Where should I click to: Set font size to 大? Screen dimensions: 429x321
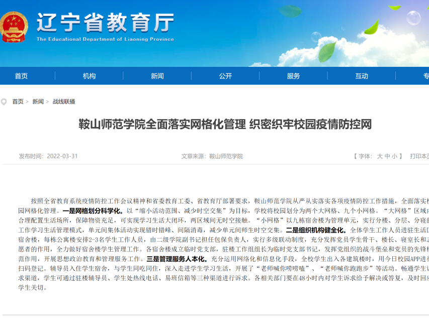(380, 156)
